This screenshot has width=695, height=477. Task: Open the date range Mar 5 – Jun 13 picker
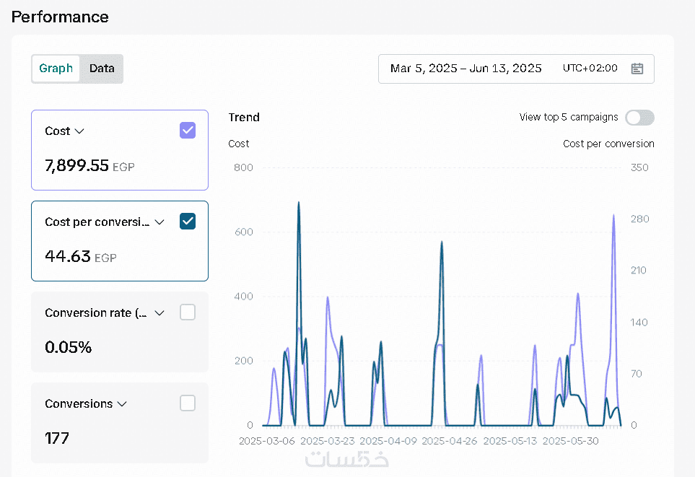coord(465,69)
